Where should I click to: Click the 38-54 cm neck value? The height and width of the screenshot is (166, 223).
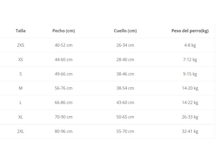coord(125,88)
